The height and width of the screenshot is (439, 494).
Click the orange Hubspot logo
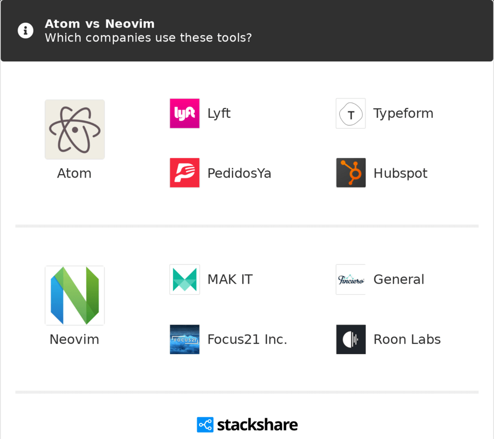pyautogui.click(x=351, y=173)
